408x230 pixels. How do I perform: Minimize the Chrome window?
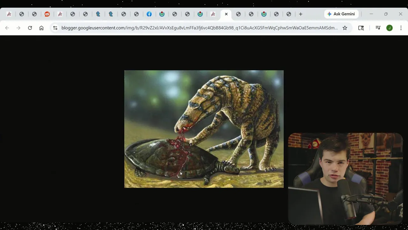(x=371, y=14)
